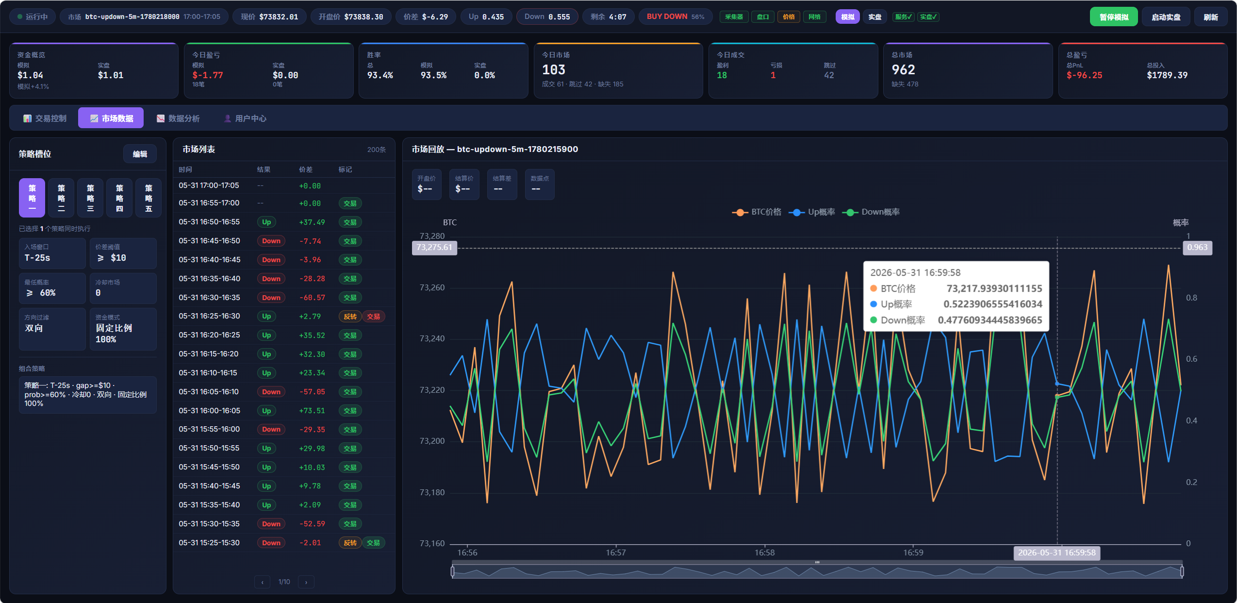The width and height of the screenshot is (1237, 603).
Task: Select 模拟 mode toggle
Action: [847, 17]
